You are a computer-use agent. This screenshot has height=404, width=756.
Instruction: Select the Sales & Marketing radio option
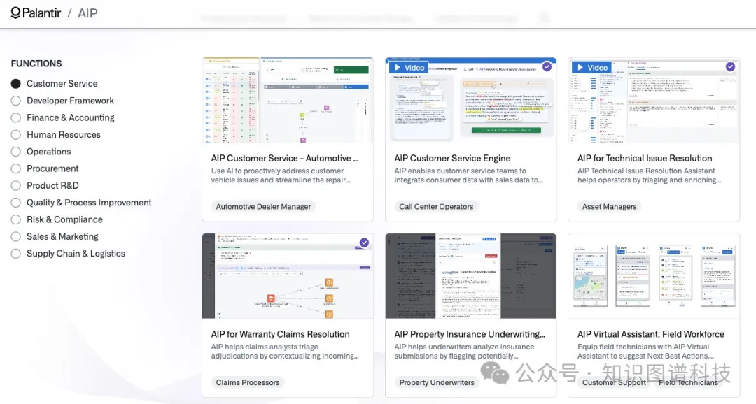(16, 236)
